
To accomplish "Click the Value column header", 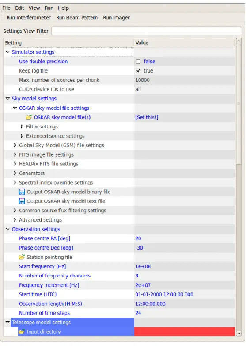I will pyautogui.click(x=185, y=43).
